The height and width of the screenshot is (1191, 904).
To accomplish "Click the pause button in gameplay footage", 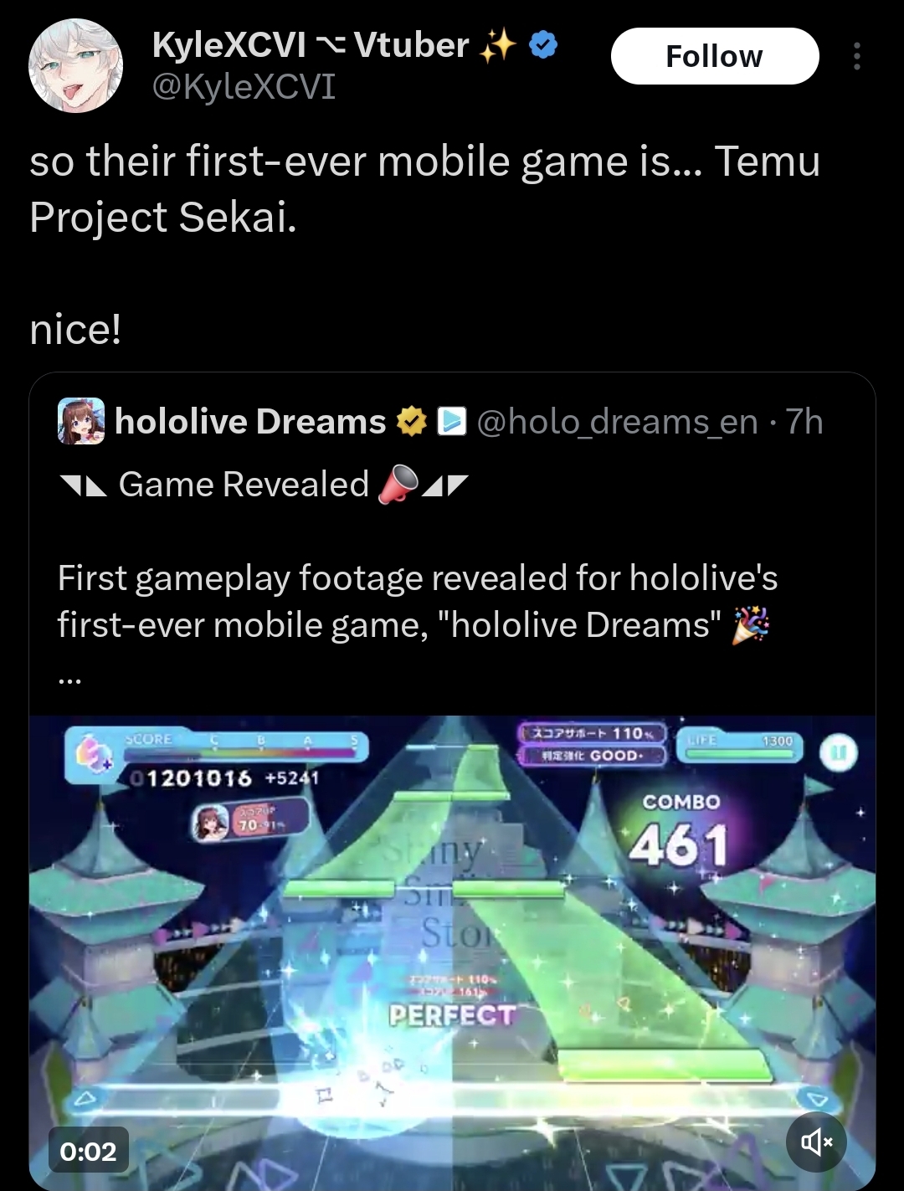I will click(838, 752).
